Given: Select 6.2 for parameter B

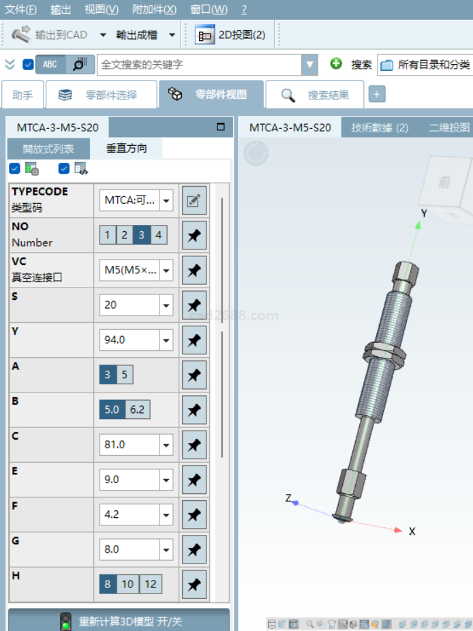Looking at the screenshot, I should (x=137, y=410).
